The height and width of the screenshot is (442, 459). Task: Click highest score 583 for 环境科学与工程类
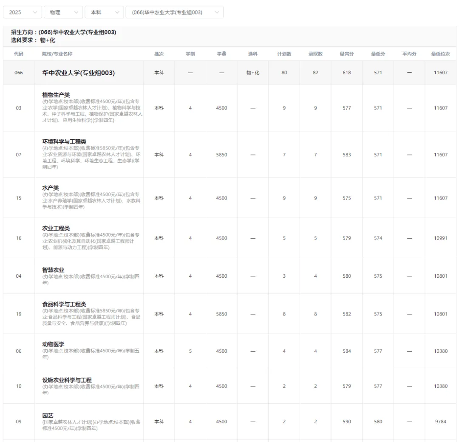[x=347, y=155]
